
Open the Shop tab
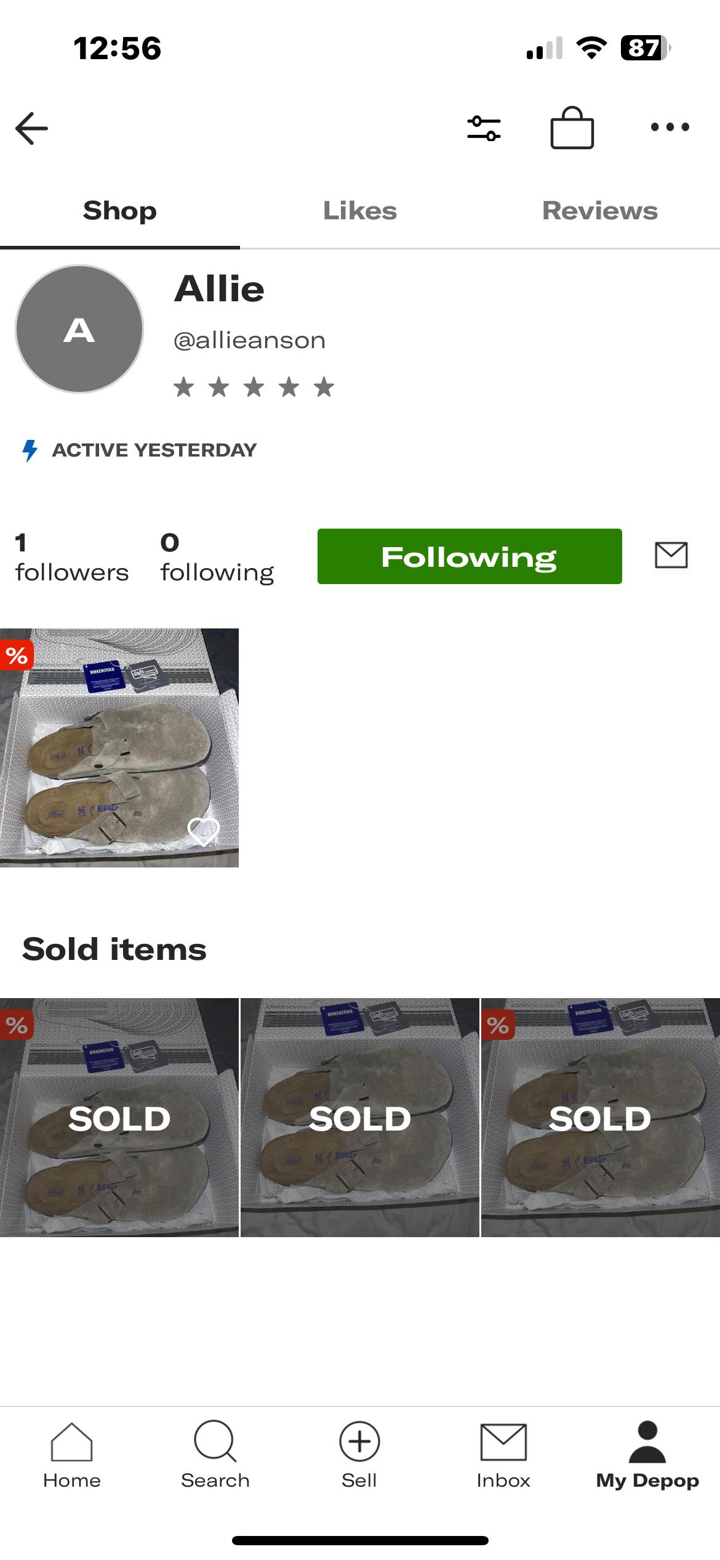pos(119,210)
